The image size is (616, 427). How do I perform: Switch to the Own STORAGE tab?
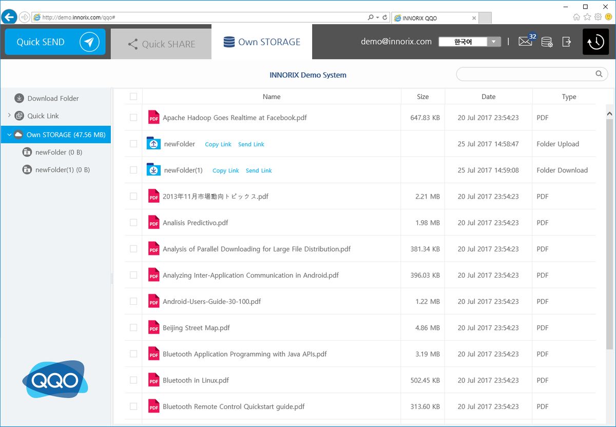point(262,42)
